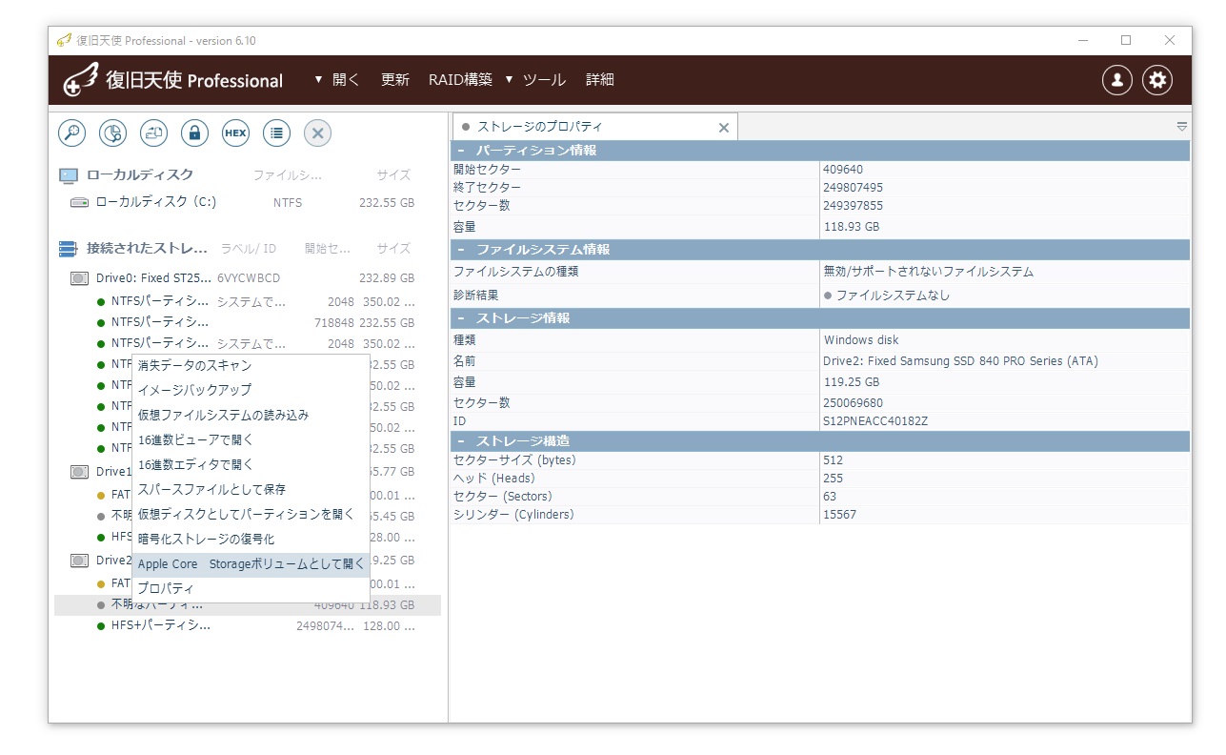Select Drive0: Fixed ST25... row
1226x755 pixels.
248,278
